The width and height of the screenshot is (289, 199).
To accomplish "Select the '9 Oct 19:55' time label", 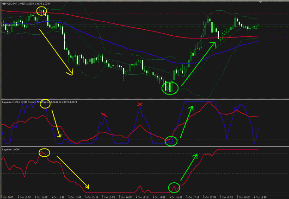I will click(x=260, y=197).
